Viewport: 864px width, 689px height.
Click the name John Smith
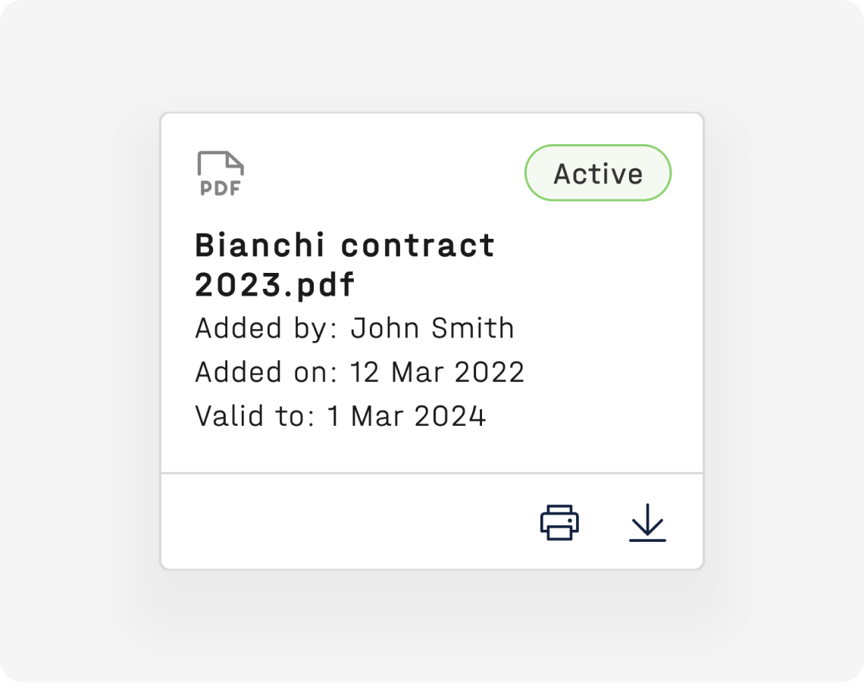click(x=433, y=328)
